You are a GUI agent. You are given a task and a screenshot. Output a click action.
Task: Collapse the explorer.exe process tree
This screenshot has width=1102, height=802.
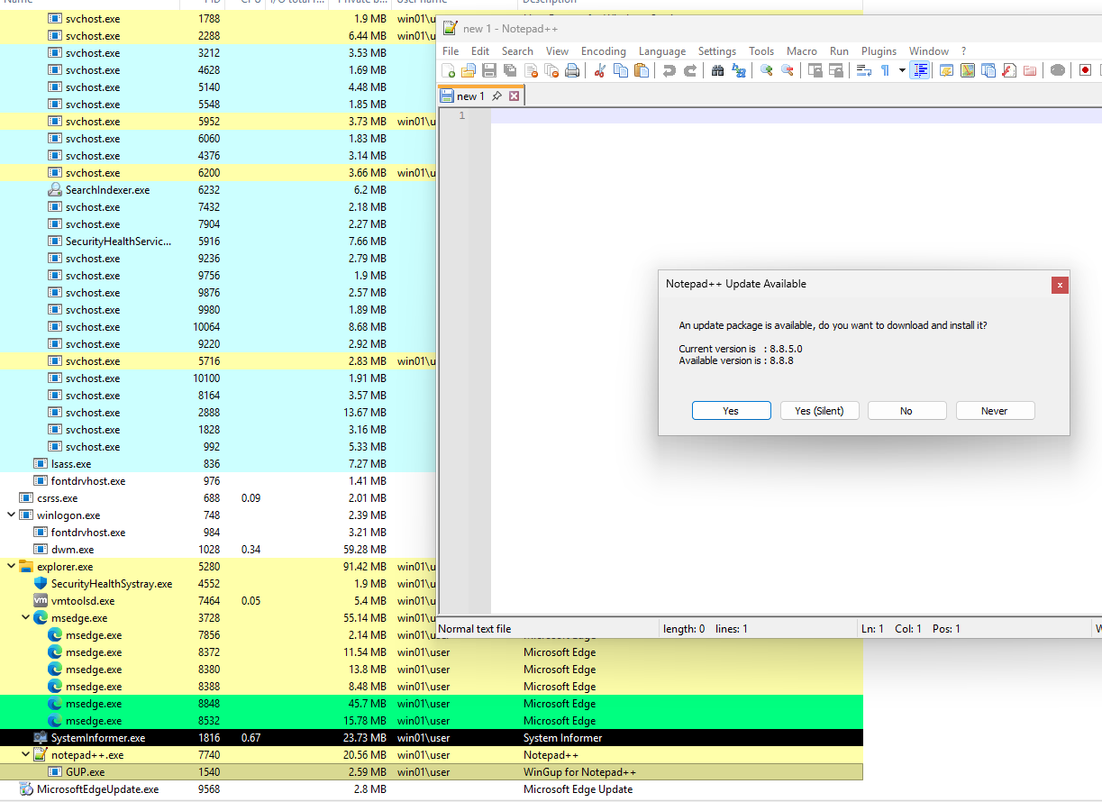(12, 567)
